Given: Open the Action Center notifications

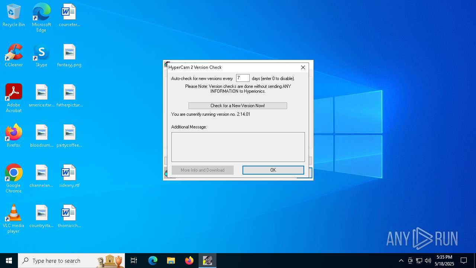Looking at the screenshot, I should [464, 261].
